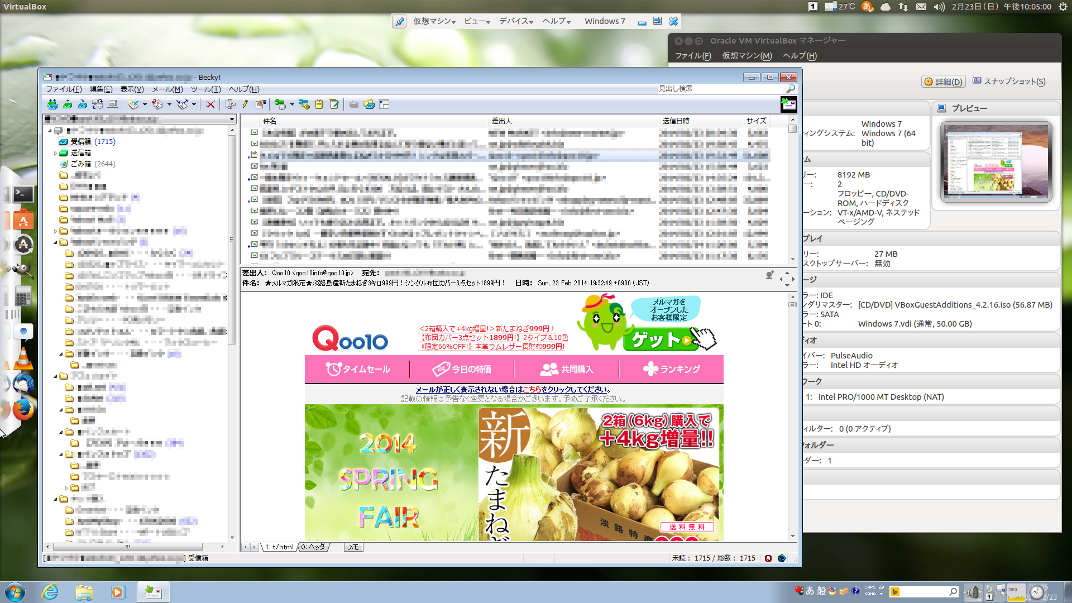Click the yellow notepad memo toolbar icon
This screenshot has height=603, width=1072.
click(319, 104)
